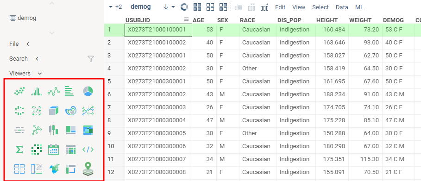The width and height of the screenshot is (421, 181).
Task: Click the add rows toolbar icon
Action: (239, 7)
